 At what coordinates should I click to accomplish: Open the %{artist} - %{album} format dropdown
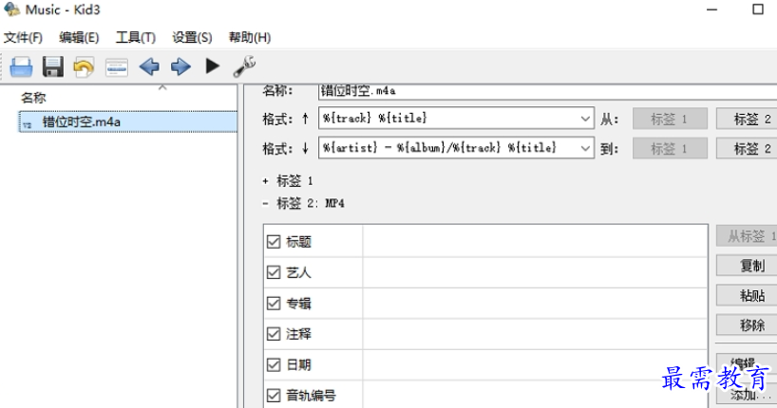(585, 148)
